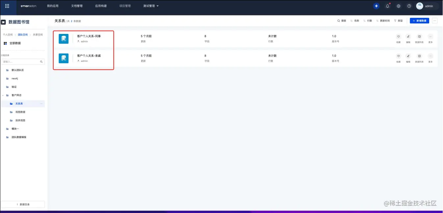Open 更多 menu for 客户个人关系-亲戚
This screenshot has width=443, height=213.
click(431, 56)
